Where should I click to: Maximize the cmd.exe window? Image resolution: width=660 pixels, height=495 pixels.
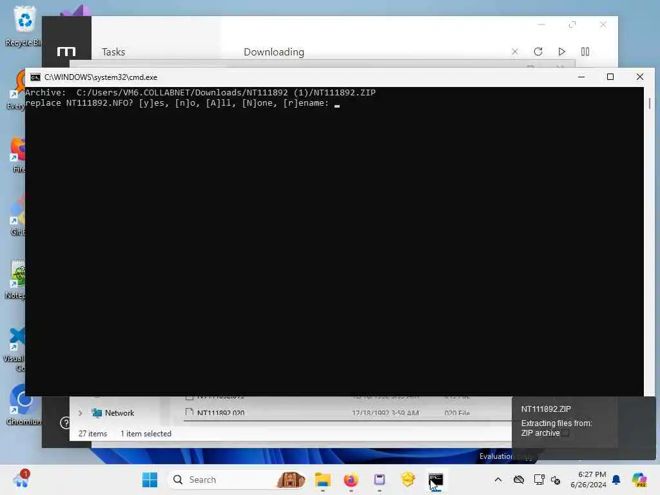tap(610, 77)
